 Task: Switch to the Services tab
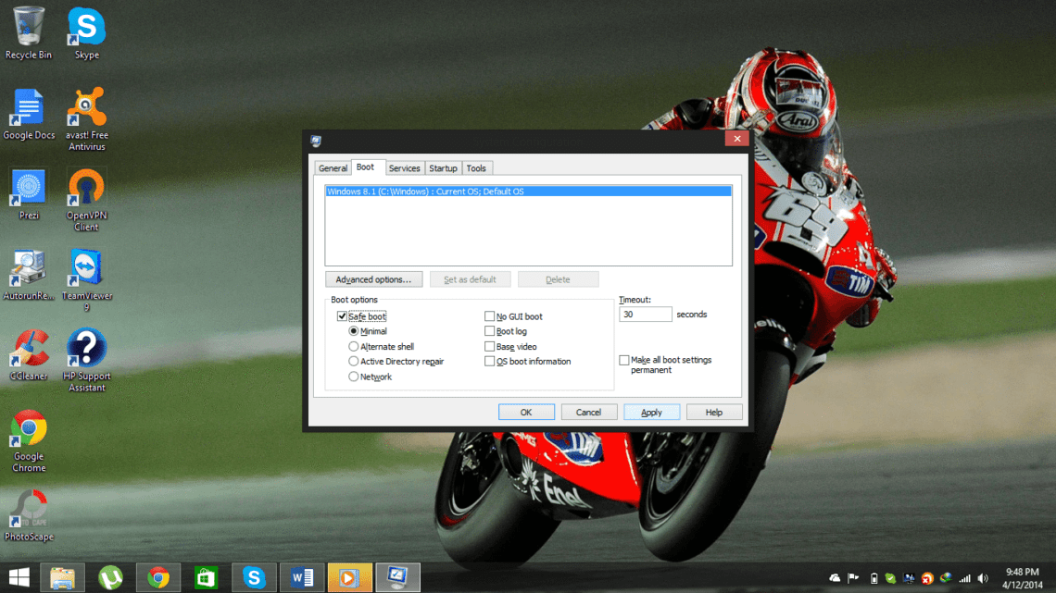pyautogui.click(x=405, y=167)
